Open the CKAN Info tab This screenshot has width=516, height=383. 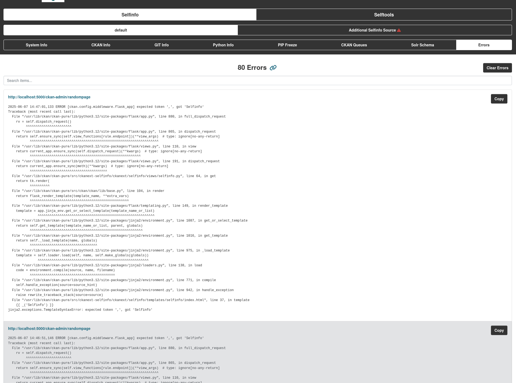pyautogui.click(x=101, y=45)
